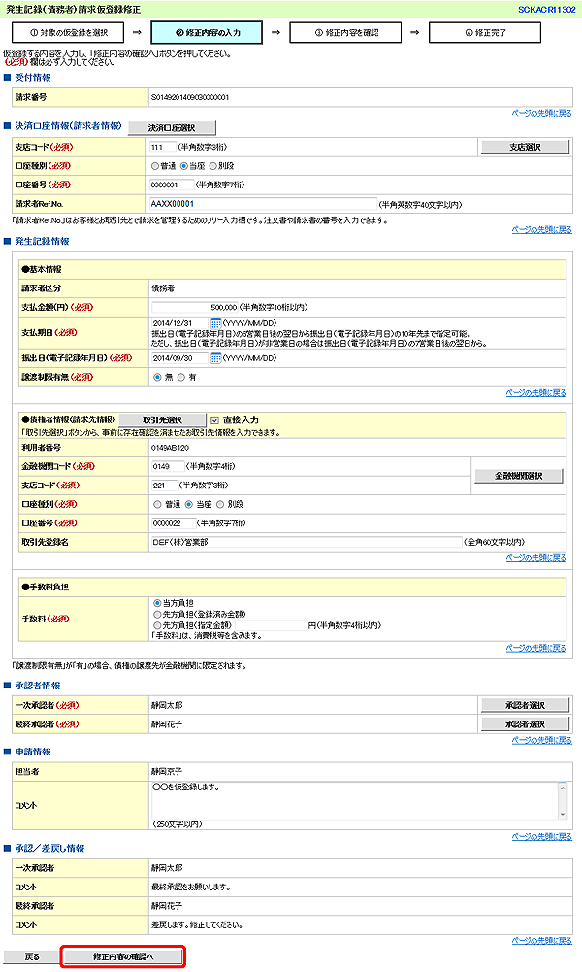Click ページの先頭に戻る under 手数料負担
The width and height of the screenshot is (582, 972).
click(536, 648)
